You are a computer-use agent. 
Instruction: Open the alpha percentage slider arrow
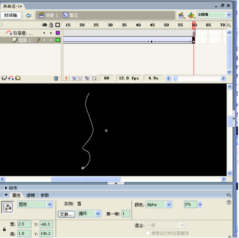pos(200,205)
